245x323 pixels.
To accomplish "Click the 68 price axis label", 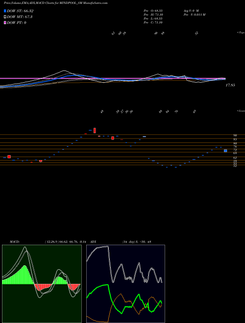I will coord(235,153).
